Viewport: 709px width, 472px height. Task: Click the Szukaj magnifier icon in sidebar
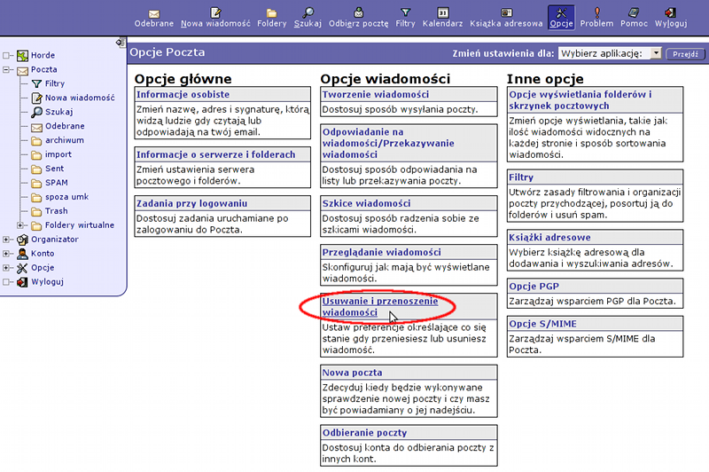pos(36,112)
